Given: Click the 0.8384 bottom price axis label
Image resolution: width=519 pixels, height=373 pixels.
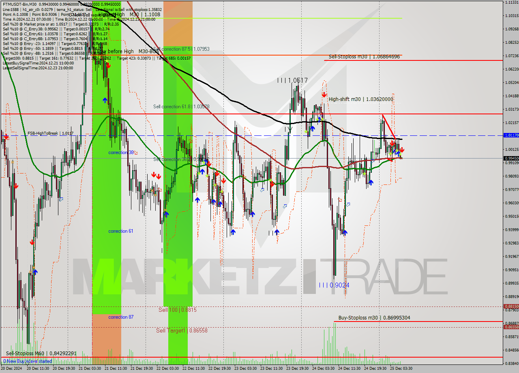Looking at the screenshot, I should (512, 363).
